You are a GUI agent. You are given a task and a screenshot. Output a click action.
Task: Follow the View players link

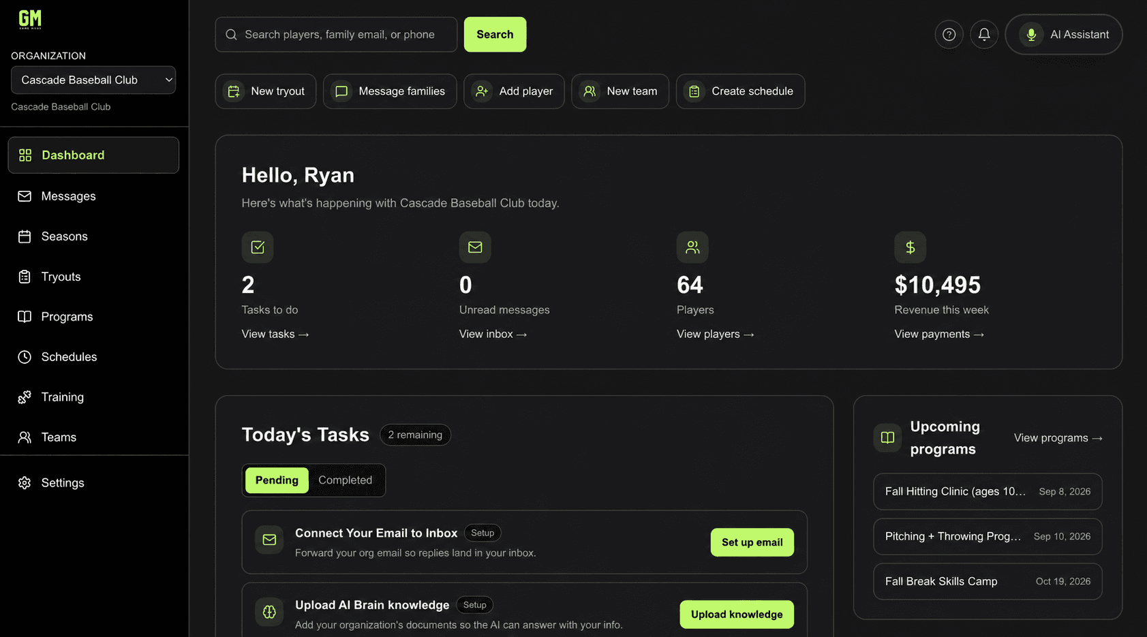click(715, 334)
